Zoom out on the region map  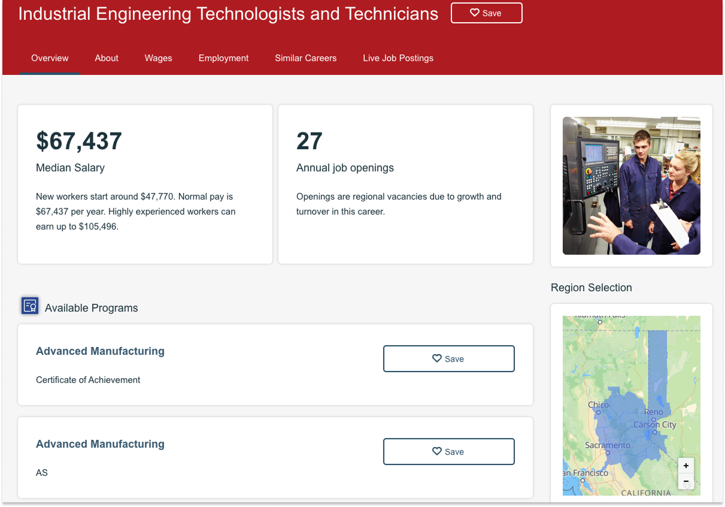[x=686, y=481]
